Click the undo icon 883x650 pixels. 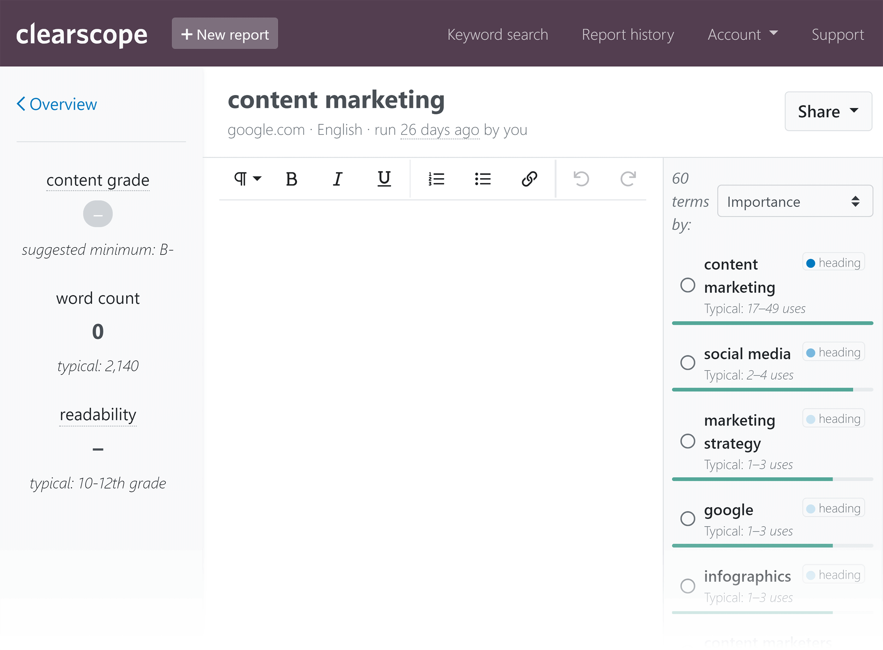pos(581,179)
